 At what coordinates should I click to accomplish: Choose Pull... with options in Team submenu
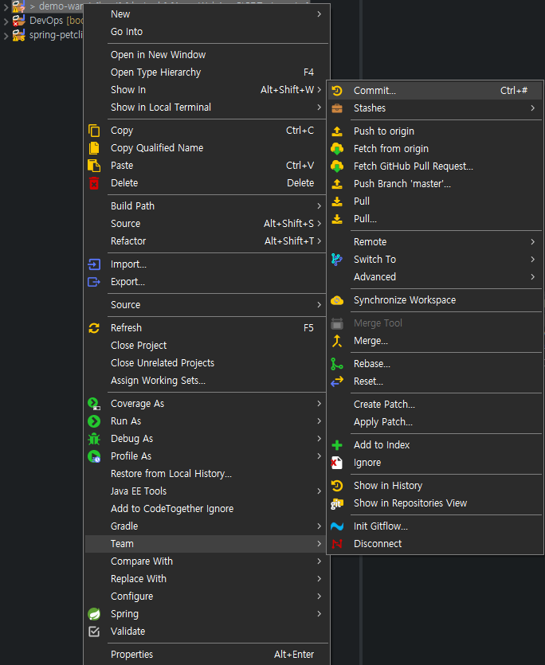click(x=436, y=219)
